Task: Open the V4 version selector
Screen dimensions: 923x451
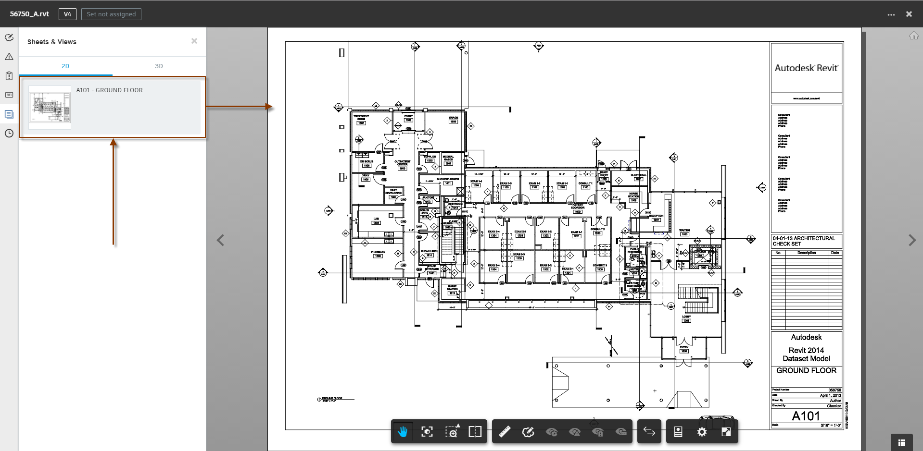Action: [67, 14]
